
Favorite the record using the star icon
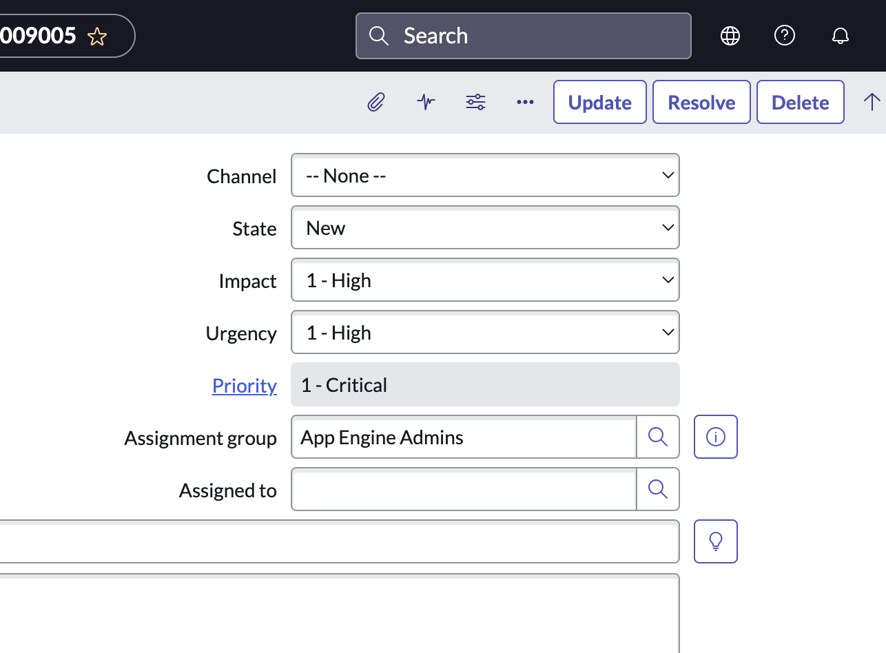[x=97, y=36]
